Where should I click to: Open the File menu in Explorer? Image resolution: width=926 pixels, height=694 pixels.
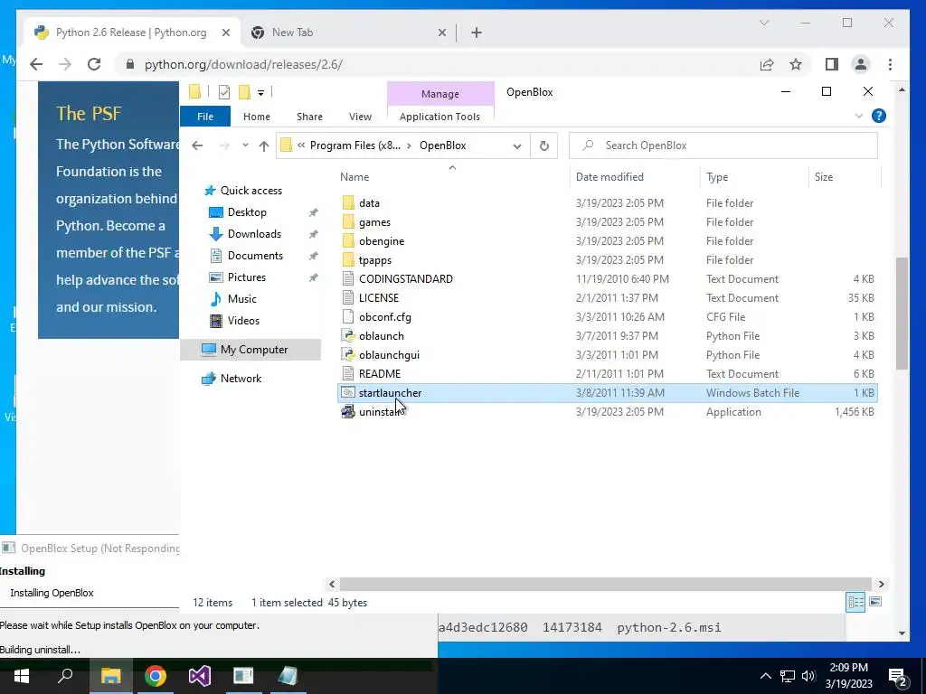(205, 117)
